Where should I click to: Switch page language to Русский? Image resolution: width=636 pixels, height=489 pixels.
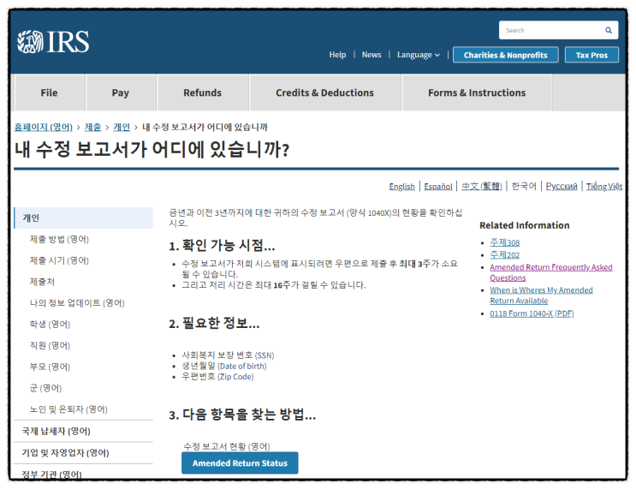(x=562, y=187)
